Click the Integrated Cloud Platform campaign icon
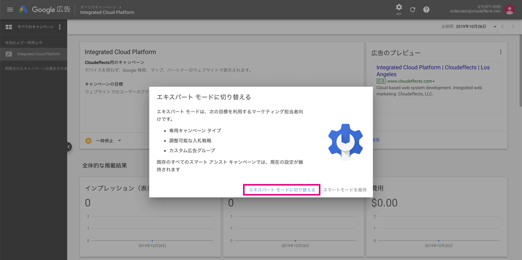This screenshot has height=260, width=522. point(9,54)
